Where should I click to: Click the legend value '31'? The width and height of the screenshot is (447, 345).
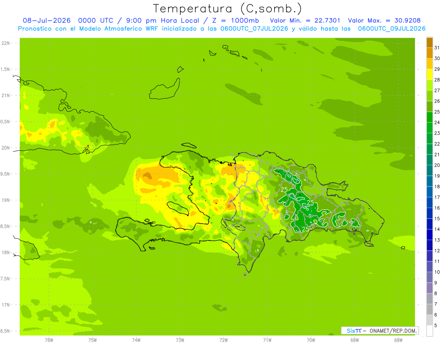(x=437, y=48)
